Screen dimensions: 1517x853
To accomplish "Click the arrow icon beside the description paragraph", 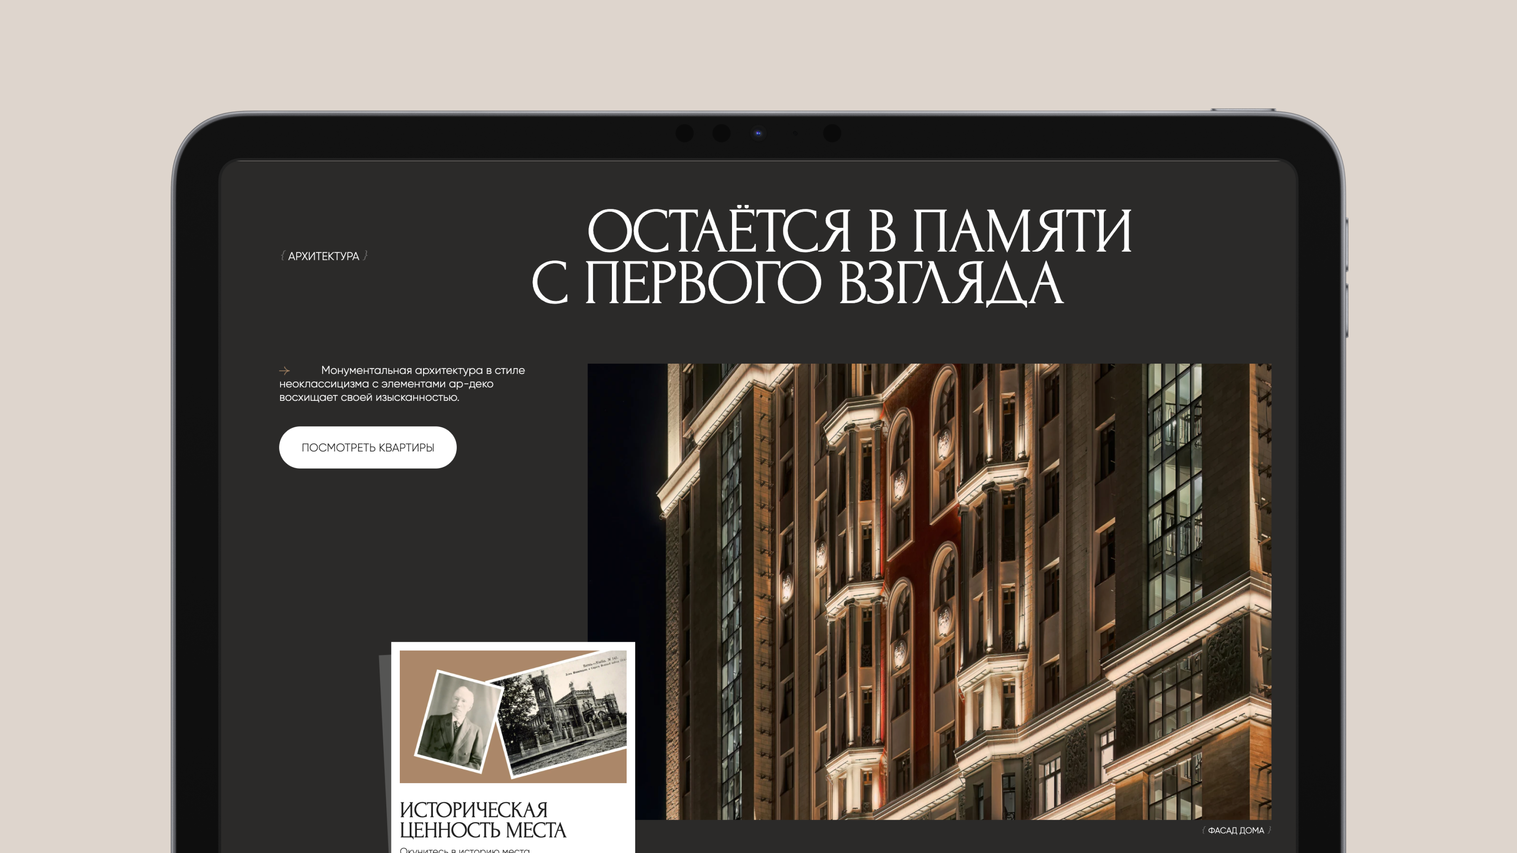I will (284, 371).
